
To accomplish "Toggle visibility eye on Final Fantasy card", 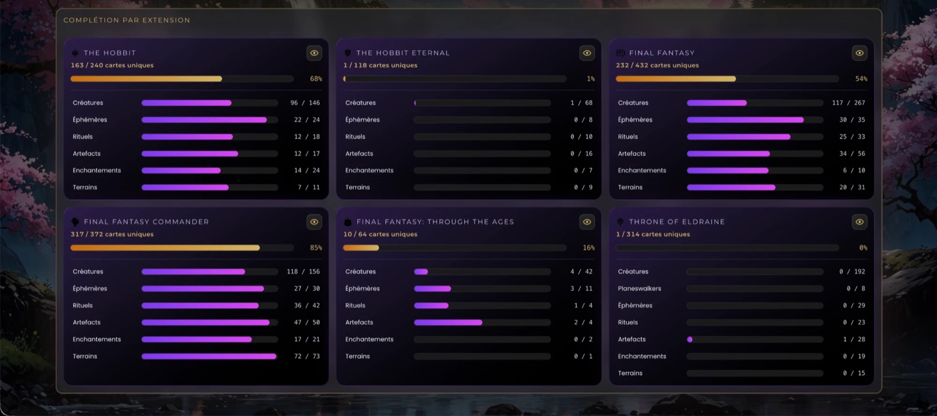I will [860, 53].
